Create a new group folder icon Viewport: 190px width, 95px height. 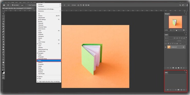click(178, 68)
